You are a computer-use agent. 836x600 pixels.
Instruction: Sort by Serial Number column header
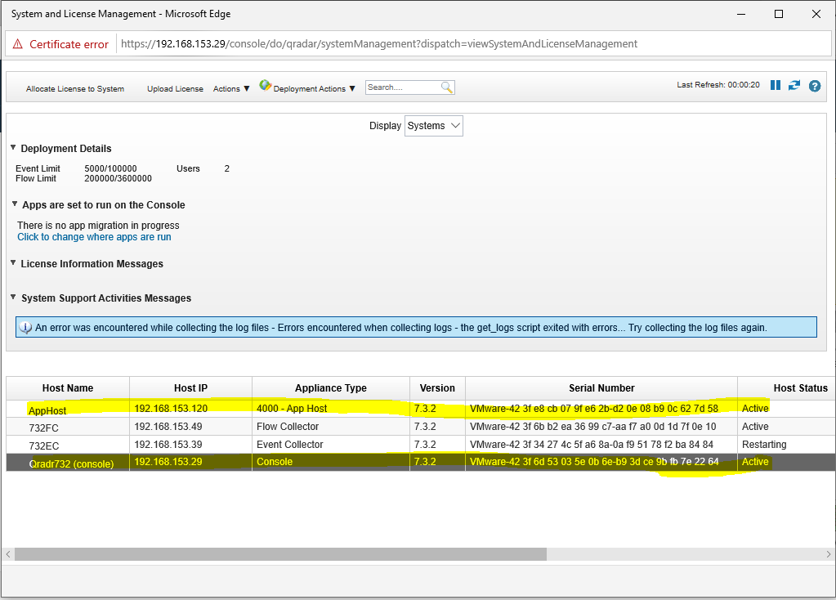coord(601,388)
